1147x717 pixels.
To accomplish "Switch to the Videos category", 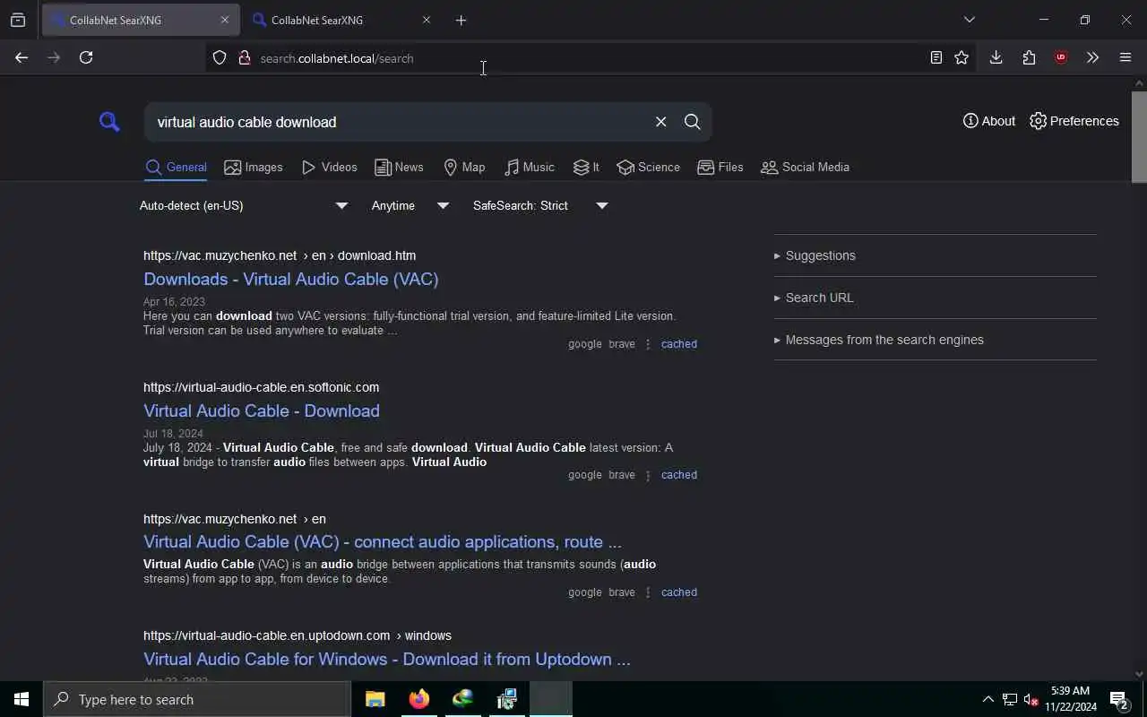I will (x=329, y=168).
